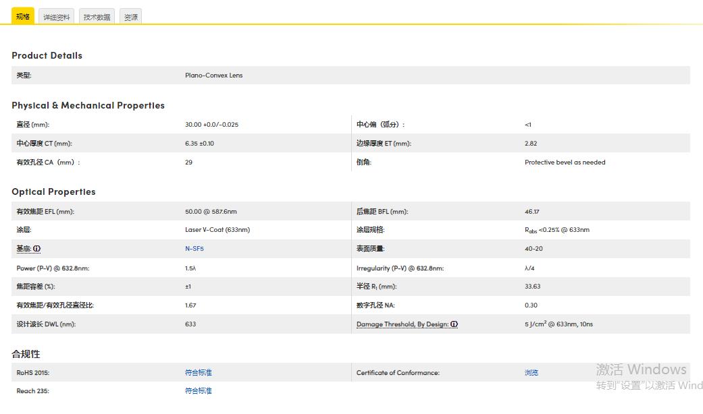Open the 浏览 Certificate of Conformance link
The height and width of the screenshot is (414, 703).
tap(531, 373)
